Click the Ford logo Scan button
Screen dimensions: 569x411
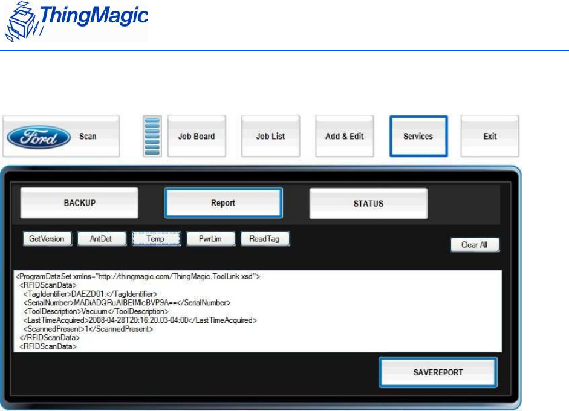click(61, 137)
